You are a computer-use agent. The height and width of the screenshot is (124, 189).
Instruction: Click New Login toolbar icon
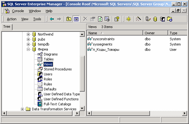coord(162,19)
